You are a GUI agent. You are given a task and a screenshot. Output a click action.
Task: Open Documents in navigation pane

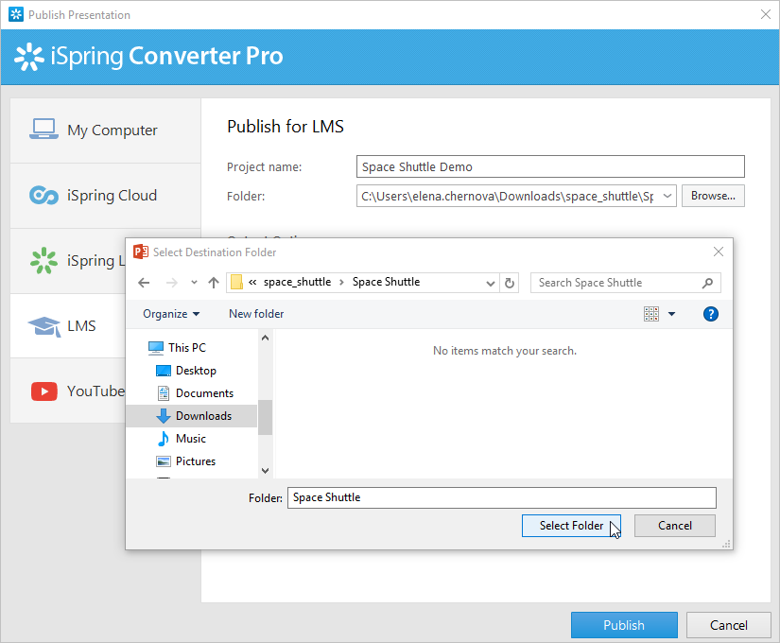coord(204,393)
